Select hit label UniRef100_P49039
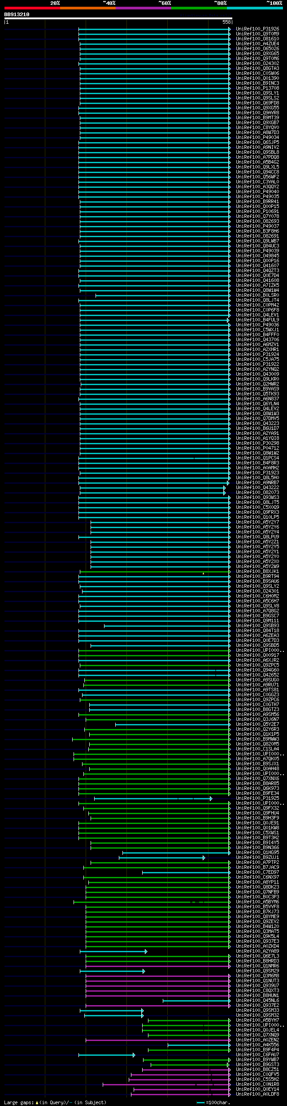287x1106 pixels. (x=257, y=251)
